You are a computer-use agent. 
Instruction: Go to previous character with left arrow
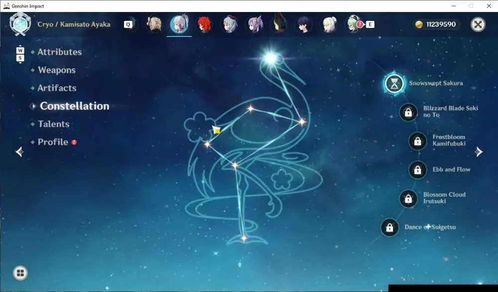(19, 152)
